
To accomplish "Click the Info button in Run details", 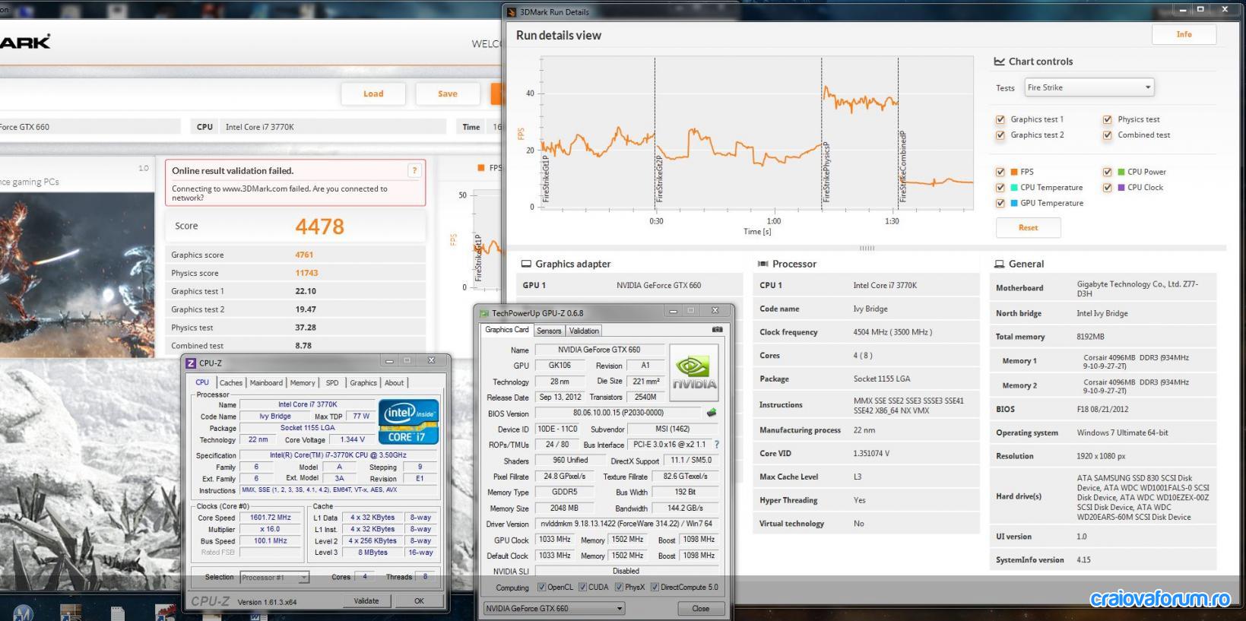I will 1184,34.
